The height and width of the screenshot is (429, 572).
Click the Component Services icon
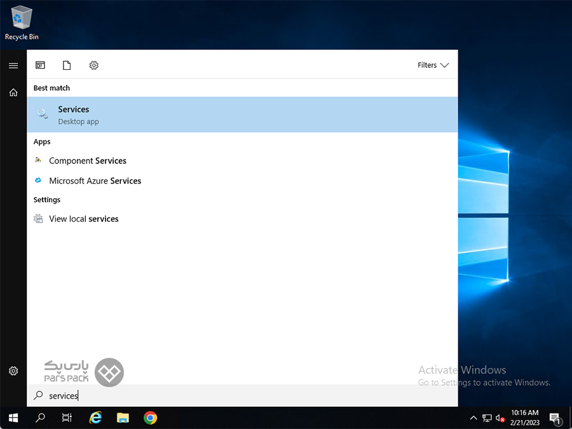[38, 160]
